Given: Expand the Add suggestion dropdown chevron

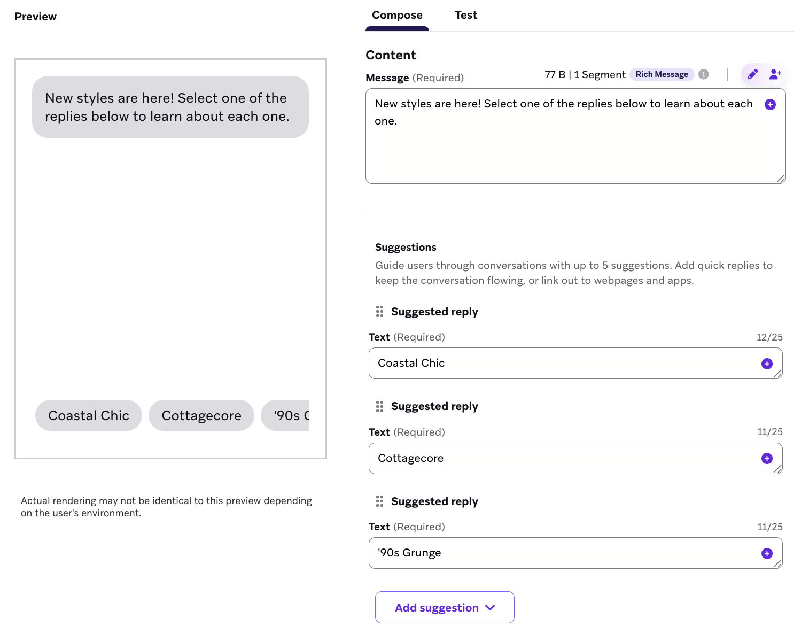Looking at the screenshot, I should pos(489,608).
